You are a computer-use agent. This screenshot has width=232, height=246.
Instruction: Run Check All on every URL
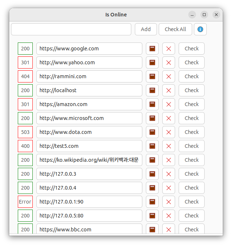click(x=175, y=29)
